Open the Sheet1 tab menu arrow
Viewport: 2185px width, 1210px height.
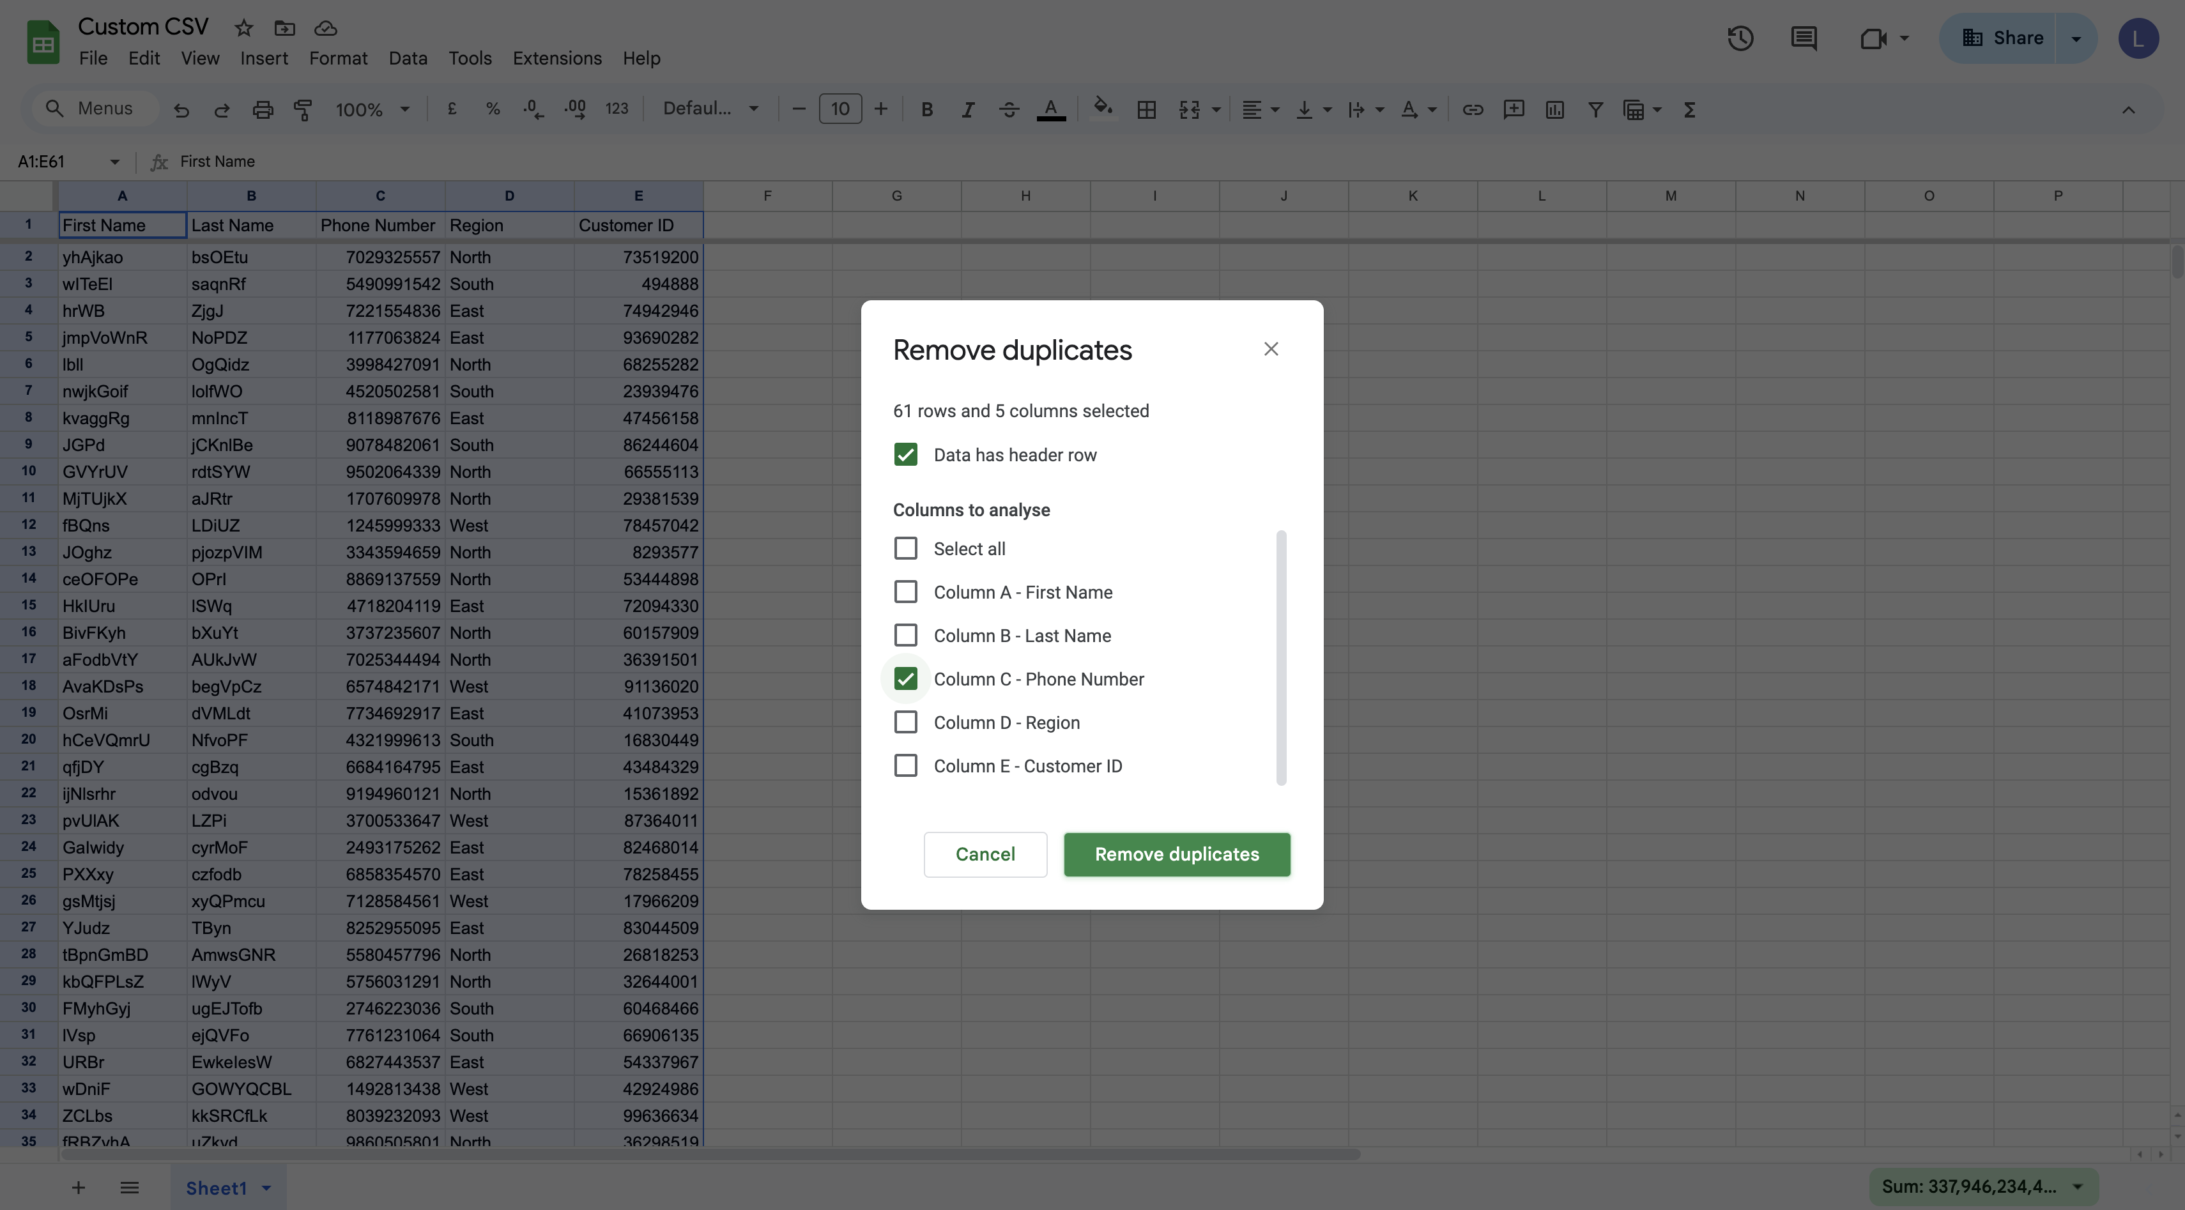tap(266, 1188)
